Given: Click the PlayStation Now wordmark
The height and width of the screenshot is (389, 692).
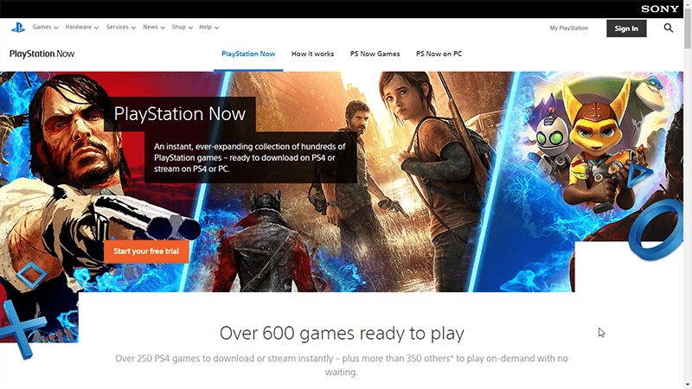Looking at the screenshot, I should click(42, 54).
